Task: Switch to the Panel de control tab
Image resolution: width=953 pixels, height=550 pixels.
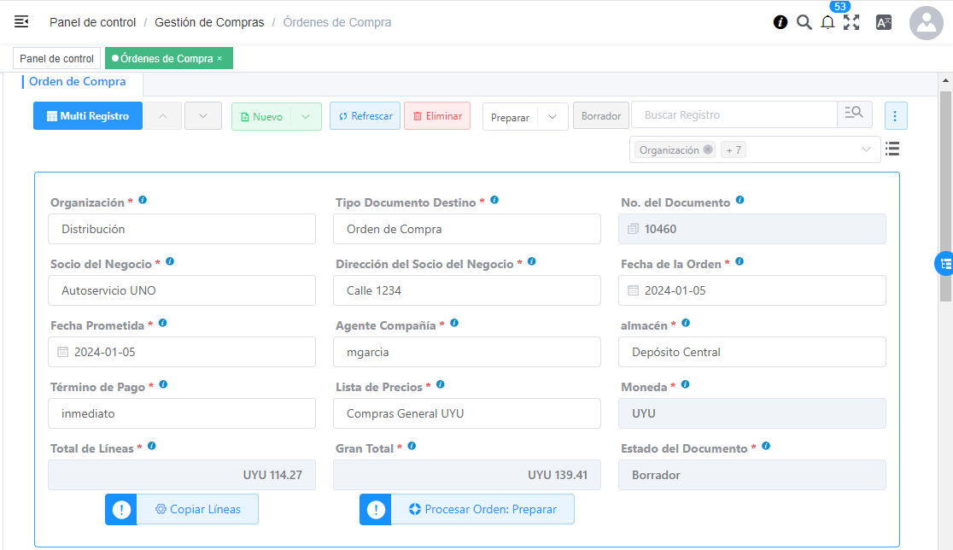Action: pyautogui.click(x=56, y=59)
